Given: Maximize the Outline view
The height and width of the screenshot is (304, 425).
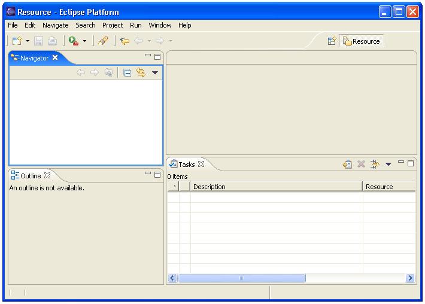Looking at the screenshot, I should click(x=157, y=175).
